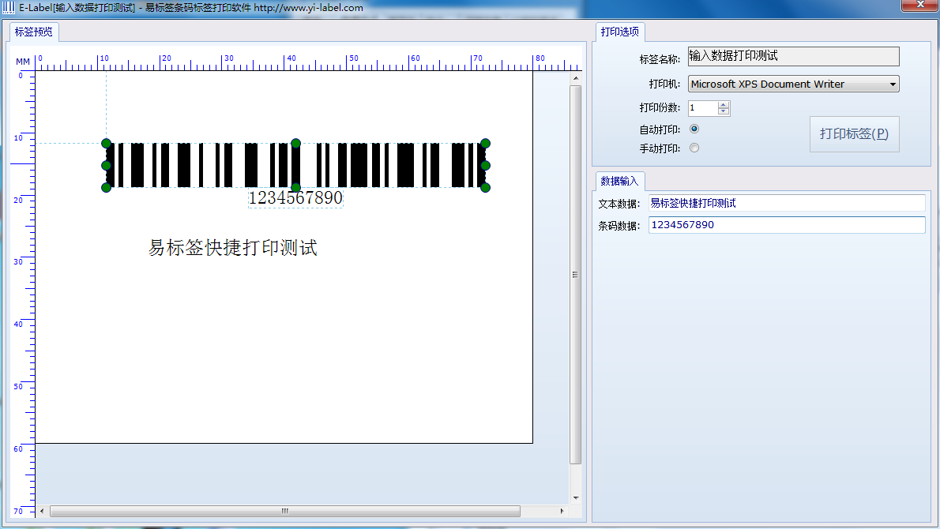
Task: Click the middle-right barcode resize handle
Action: point(486,165)
